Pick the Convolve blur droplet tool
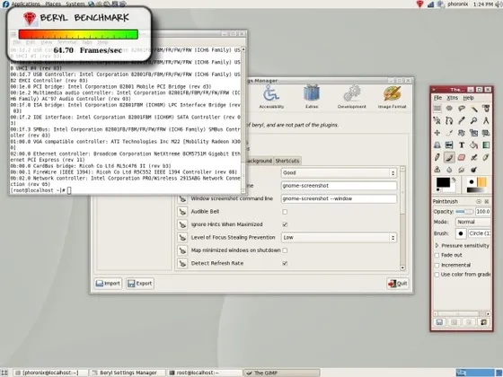 pos(449,170)
